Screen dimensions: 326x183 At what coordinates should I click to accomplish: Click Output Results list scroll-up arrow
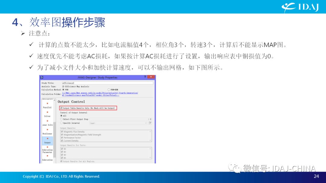click(x=150, y=131)
